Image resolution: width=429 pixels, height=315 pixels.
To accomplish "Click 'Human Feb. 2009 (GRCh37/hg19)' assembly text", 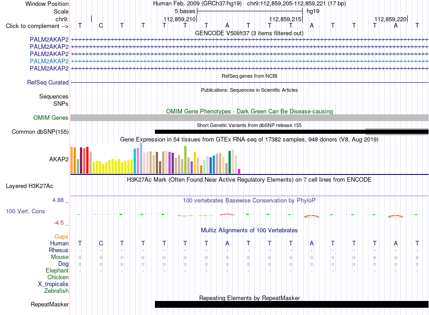I will click(x=197, y=4).
